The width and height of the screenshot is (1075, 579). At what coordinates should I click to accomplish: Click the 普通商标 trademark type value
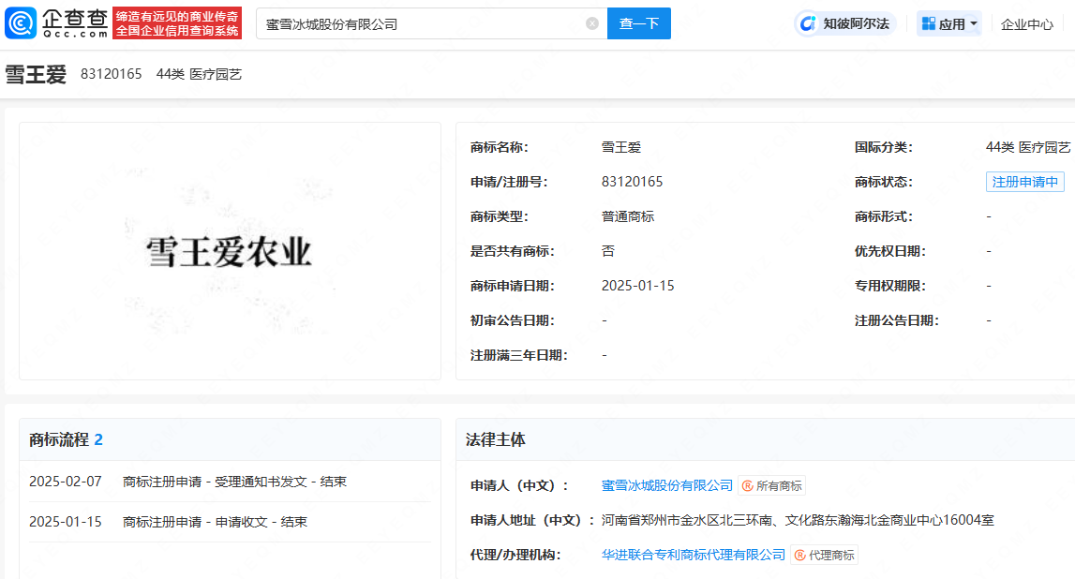coord(628,216)
